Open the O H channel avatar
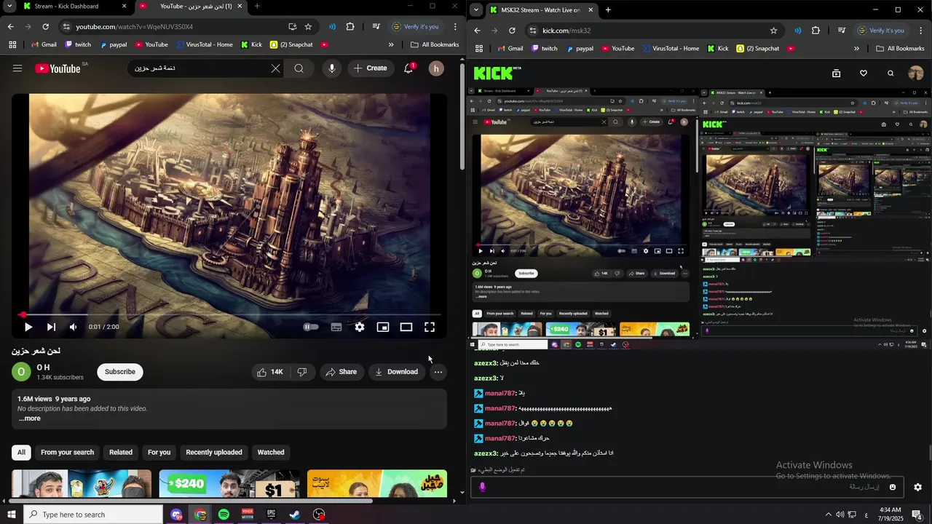The image size is (932, 524). pyautogui.click(x=21, y=372)
